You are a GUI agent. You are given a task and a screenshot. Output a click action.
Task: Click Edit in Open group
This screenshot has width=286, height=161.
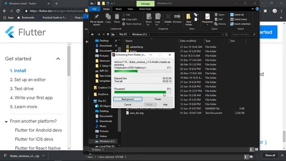click(x=219, y=19)
